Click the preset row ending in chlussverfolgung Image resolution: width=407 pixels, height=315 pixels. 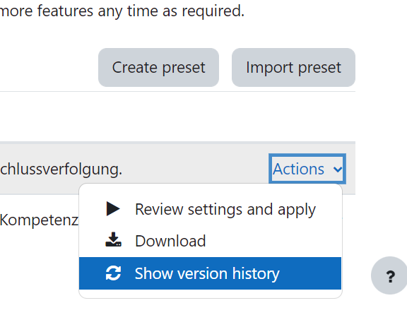61,170
